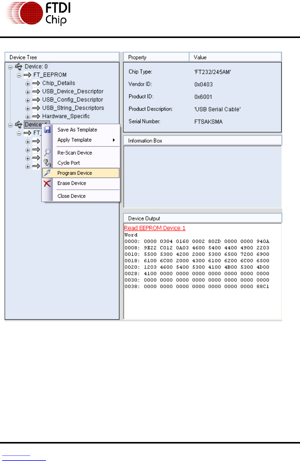300x461 pixels.
Task: Collapse the FT_EEPROM node under Device: 0
Action: (19, 75)
